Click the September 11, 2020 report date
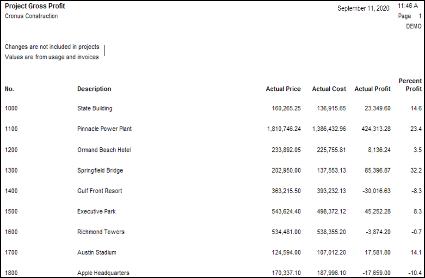This screenshot has height=278, width=425. (364, 8)
